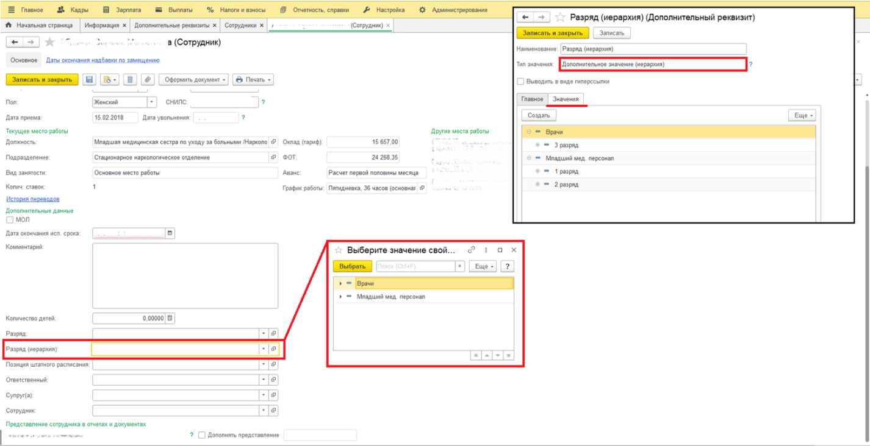Image resolution: width=870 pixels, height=446 pixels.
Task: Click the open-form icon of Разряд (иерархия) field
Action: click(x=273, y=349)
